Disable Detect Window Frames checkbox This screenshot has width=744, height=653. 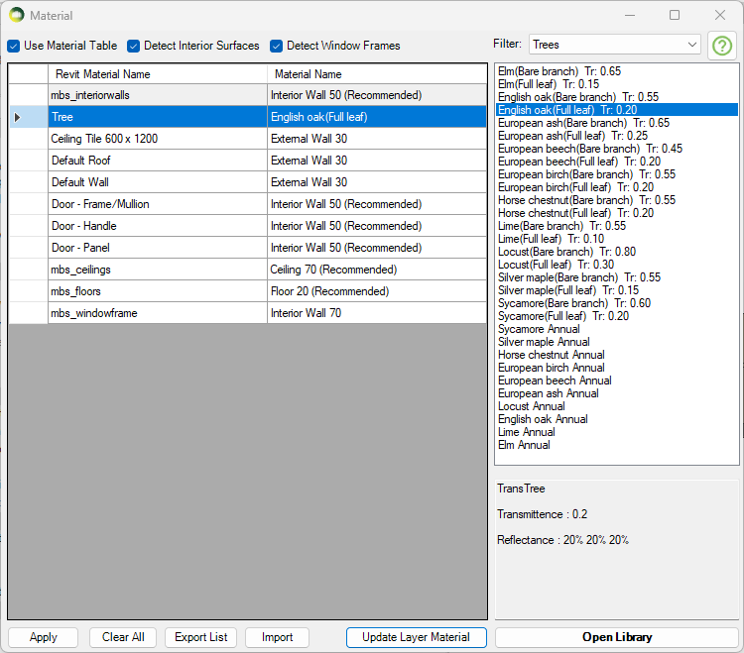point(277,46)
